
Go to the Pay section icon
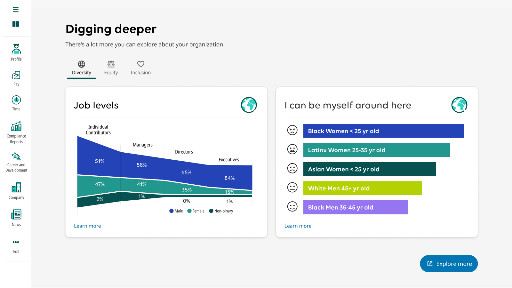(16, 75)
